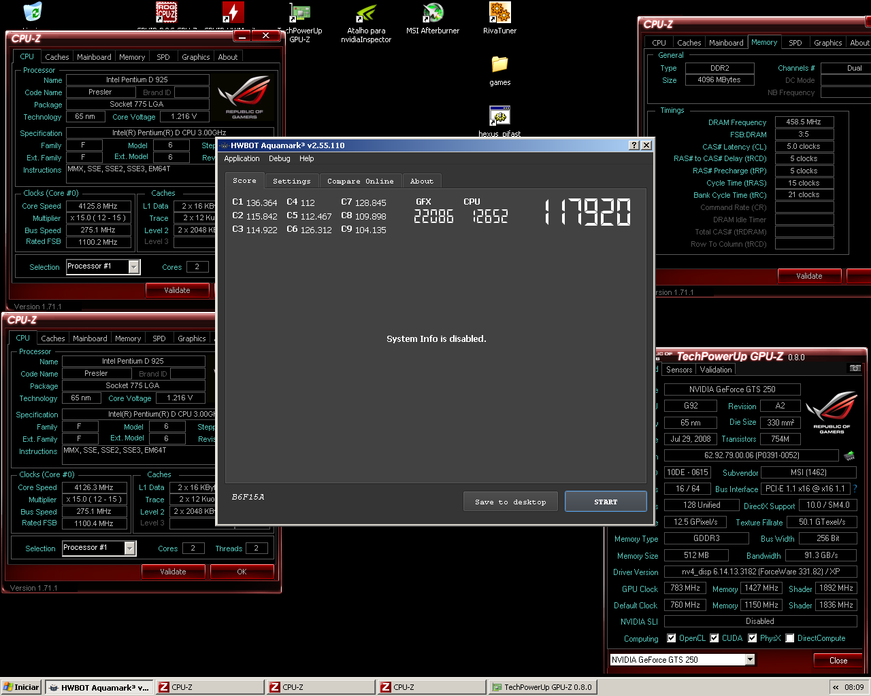Open Processor #1 dropdown in bottom CPU-Z

click(130, 548)
